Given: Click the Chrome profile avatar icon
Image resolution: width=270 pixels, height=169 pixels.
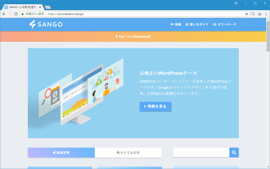Looking at the screenshot, I should (236, 3).
